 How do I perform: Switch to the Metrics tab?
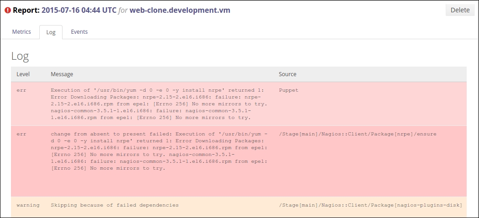(21, 32)
